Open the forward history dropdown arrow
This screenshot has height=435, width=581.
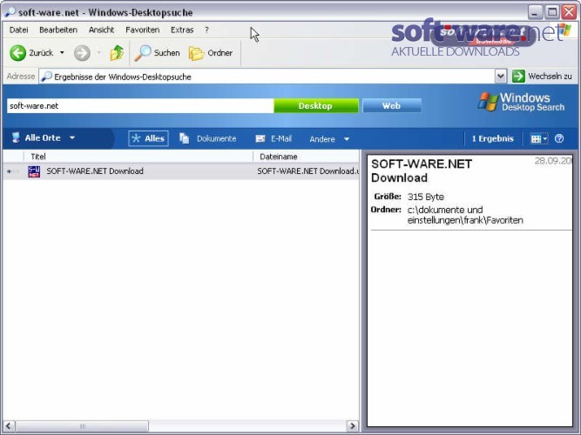[x=99, y=52]
